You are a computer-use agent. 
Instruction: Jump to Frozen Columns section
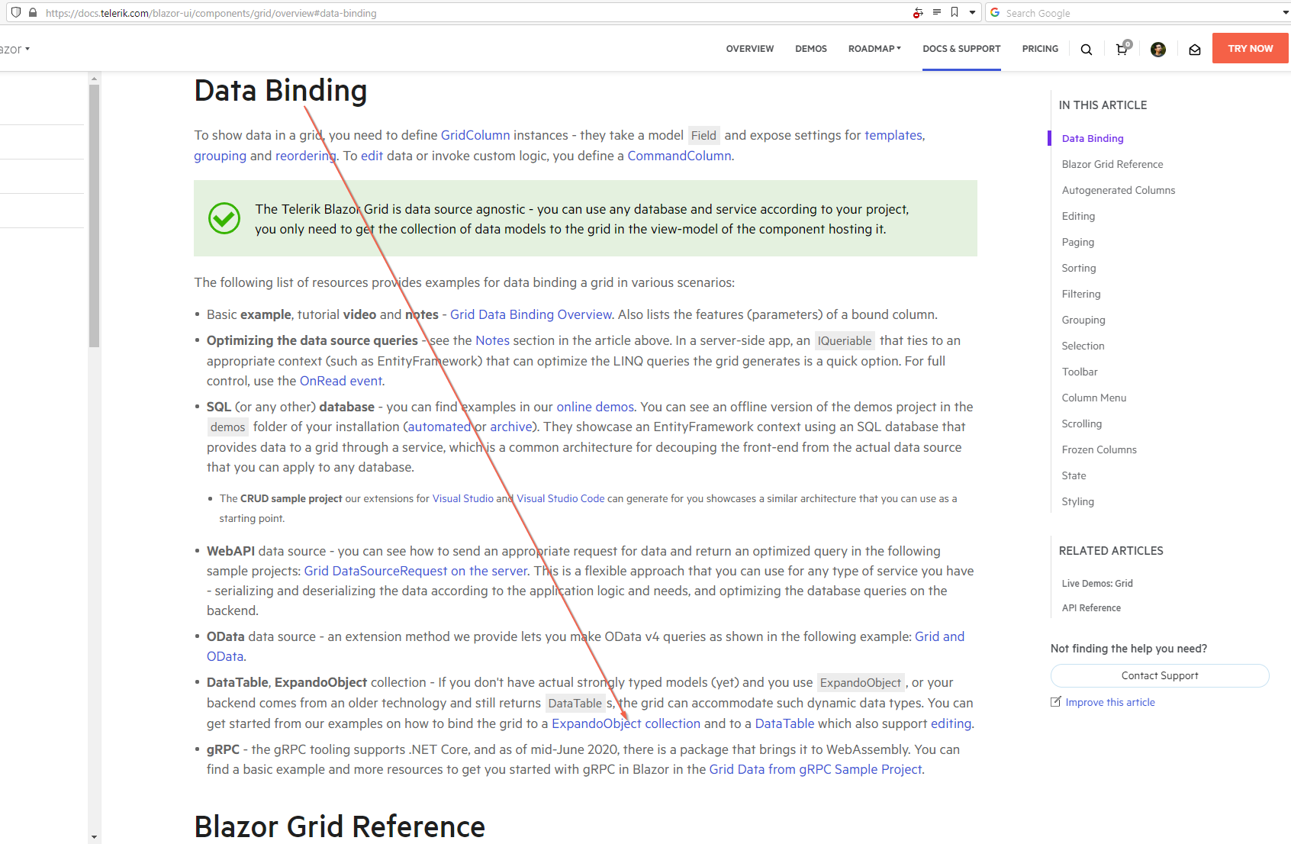pos(1099,449)
